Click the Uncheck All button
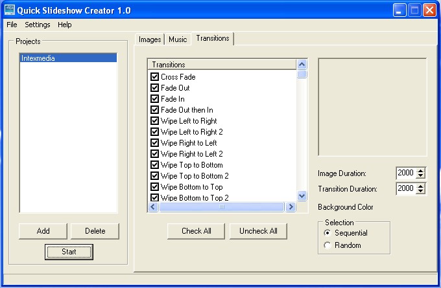The width and height of the screenshot is (441, 288). [x=258, y=231]
